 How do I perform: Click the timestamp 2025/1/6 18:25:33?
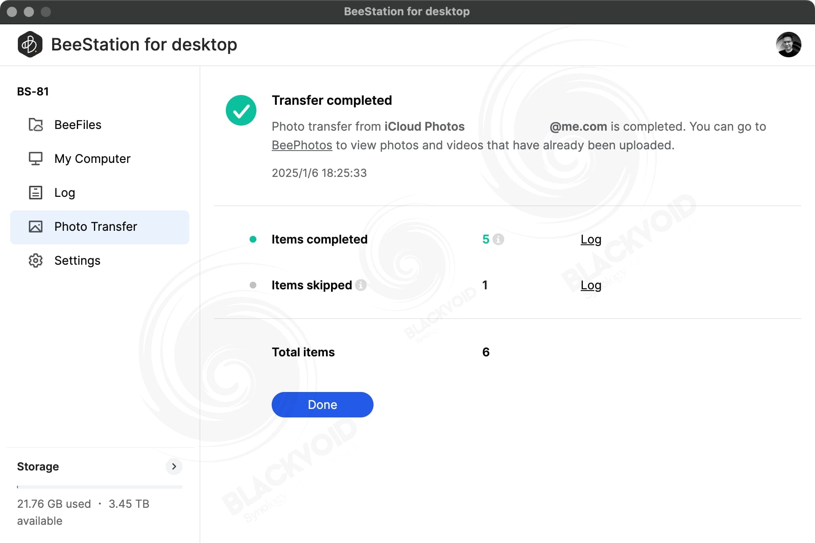coord(319,173)
